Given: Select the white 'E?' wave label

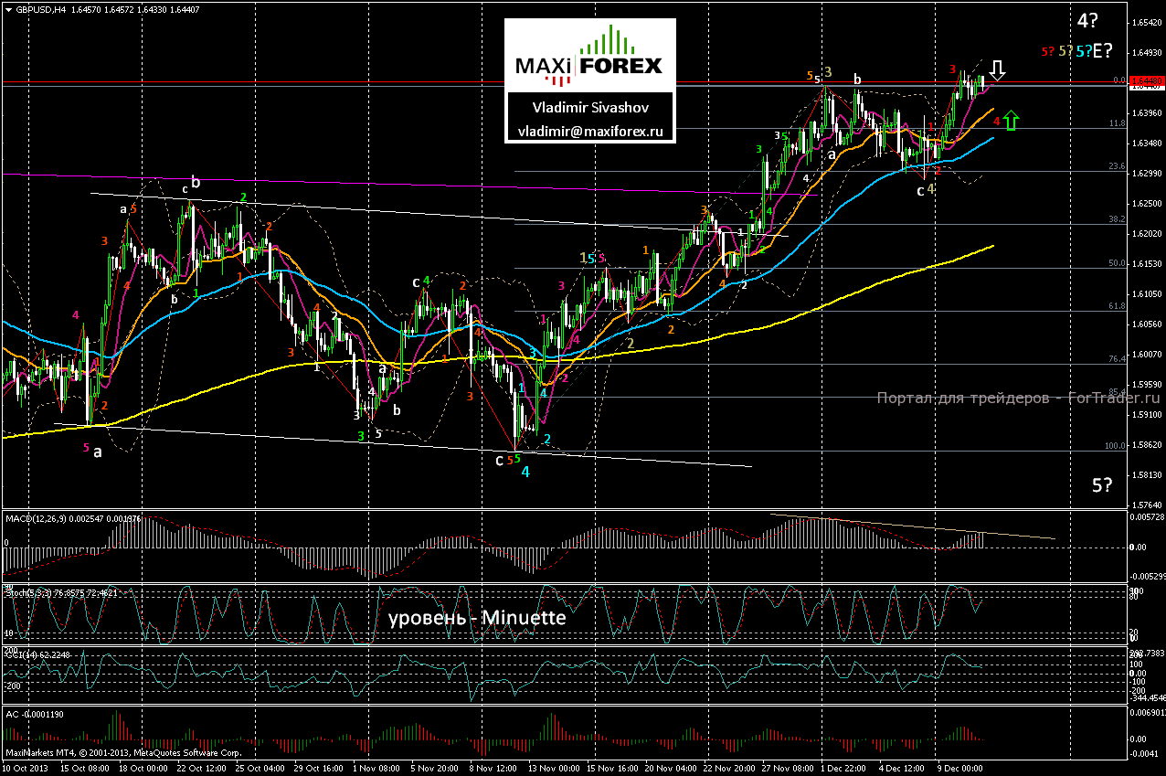Looking at the screenshot, I should click(x=1103, y=51).
